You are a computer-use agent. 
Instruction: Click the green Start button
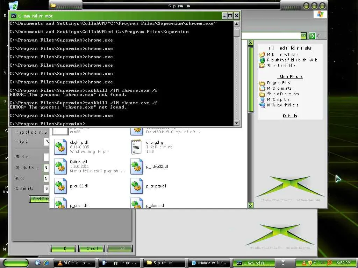click(16, 263)
